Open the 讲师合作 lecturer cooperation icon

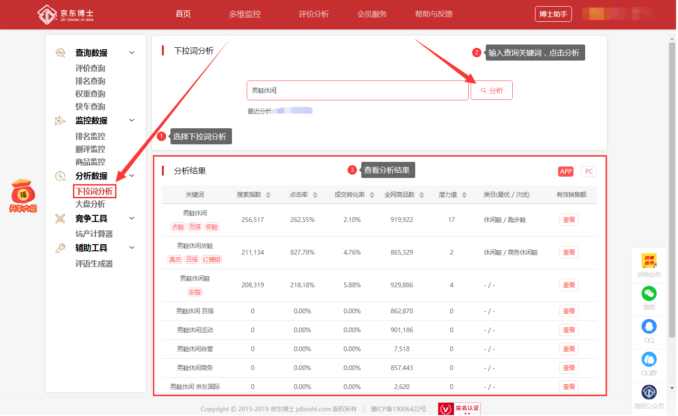[649, 261]
